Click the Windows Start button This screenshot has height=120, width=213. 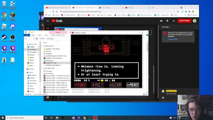(x=3, y=118)
